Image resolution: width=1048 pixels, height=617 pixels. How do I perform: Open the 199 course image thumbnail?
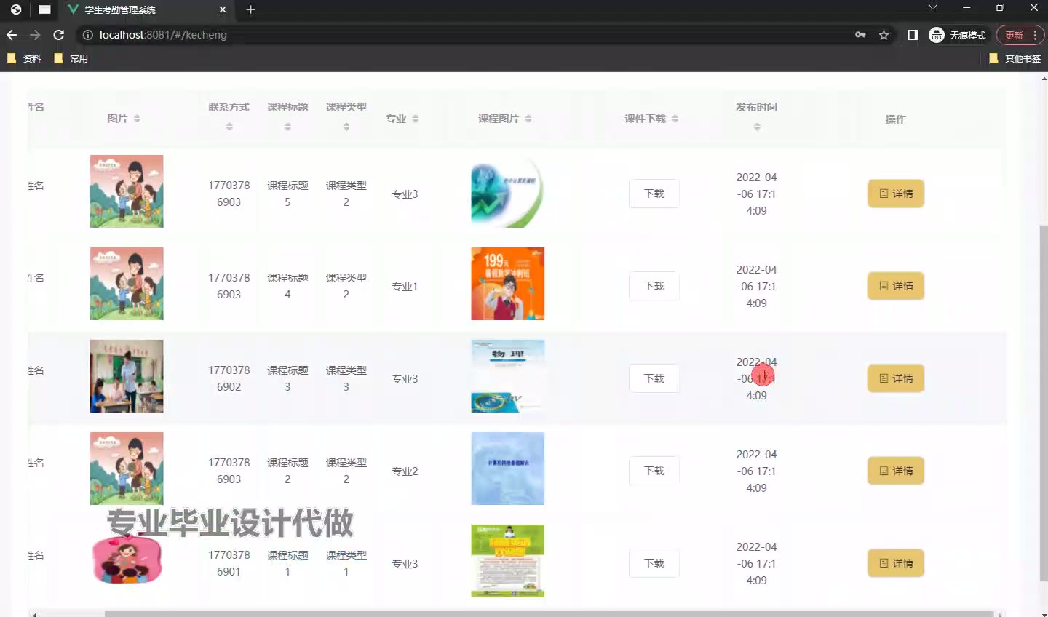[x=507, y=284]
